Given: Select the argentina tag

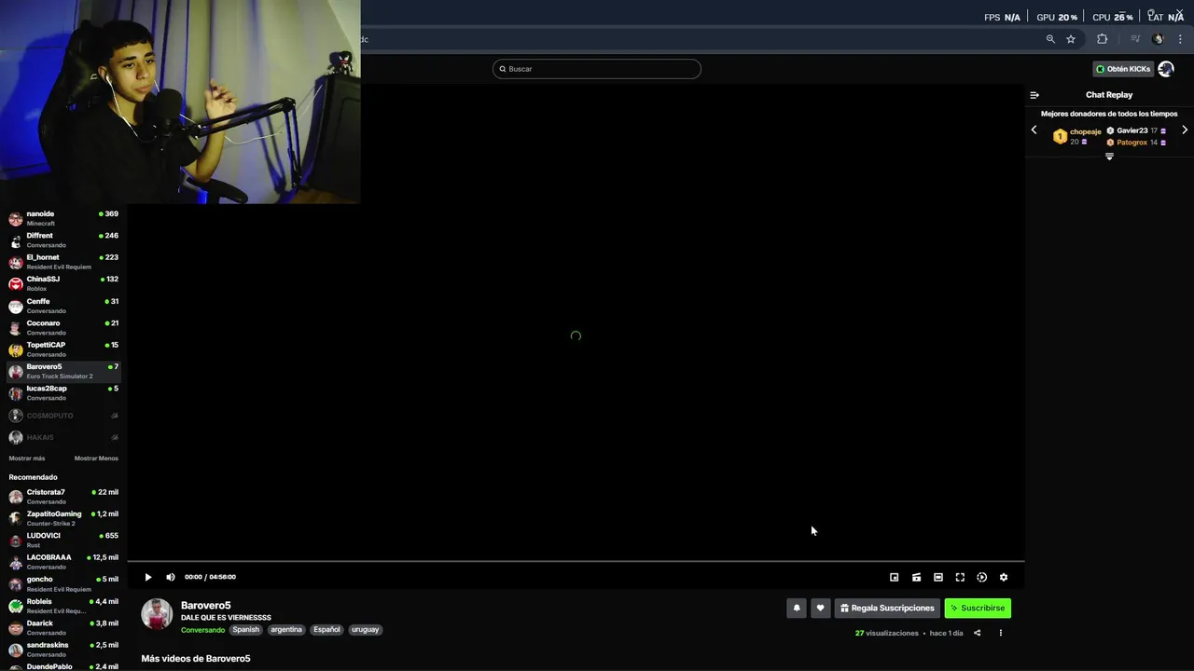Looking at the screenshot, I should (x=286, y=630).
